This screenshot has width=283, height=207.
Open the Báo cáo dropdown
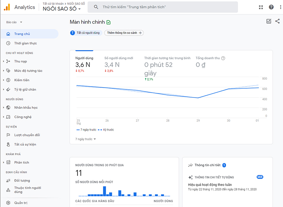(x=12, y=22)
